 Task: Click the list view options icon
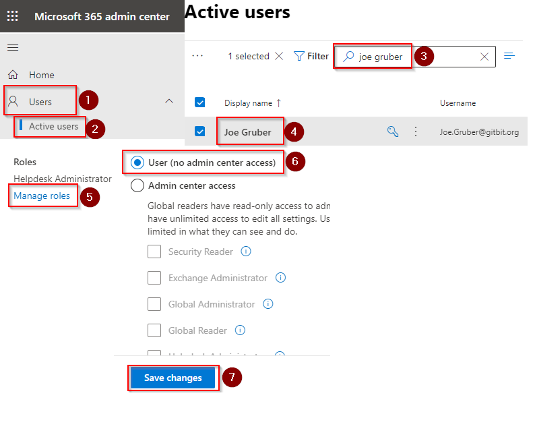pyautogui.click(x=509, y=56)
